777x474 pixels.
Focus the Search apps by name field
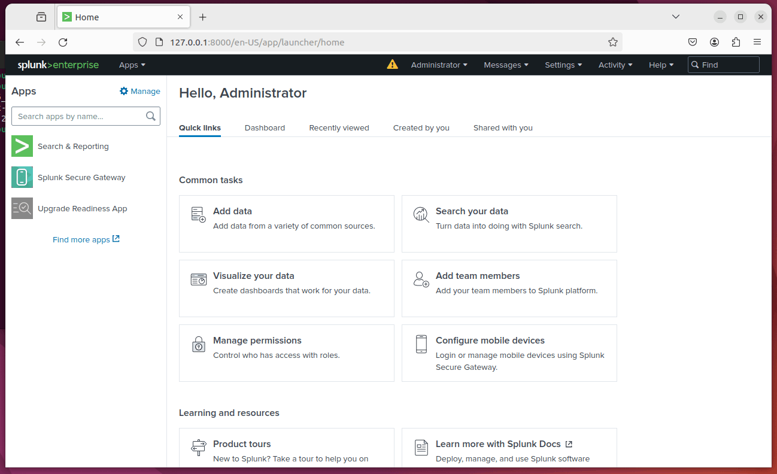pyautogui.click(x=86, y=116)
